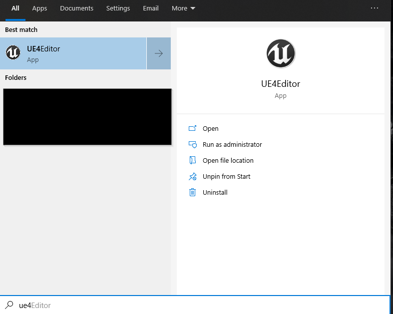The image size is (393, 314).
Task: Choose Unpin from Start
Action: coord(226,176)
